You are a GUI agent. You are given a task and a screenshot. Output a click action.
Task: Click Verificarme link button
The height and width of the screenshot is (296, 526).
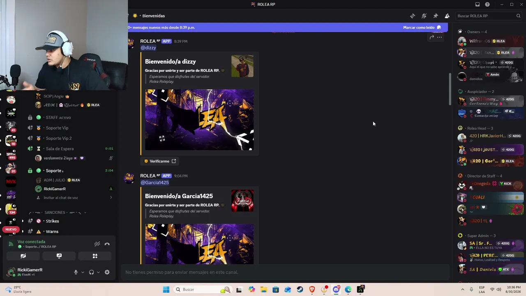pyautogui.click(x=160, y=161)
